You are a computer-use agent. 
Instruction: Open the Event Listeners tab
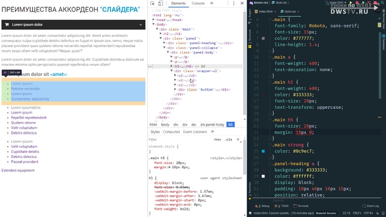(x=195, y=132)
